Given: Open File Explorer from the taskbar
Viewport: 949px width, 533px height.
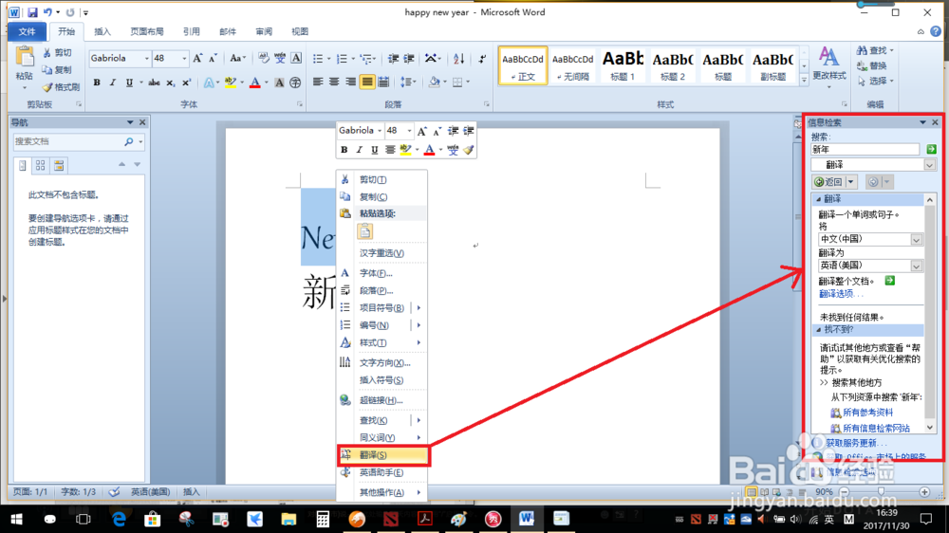Looking at the screenshot, I should point(288,519).
